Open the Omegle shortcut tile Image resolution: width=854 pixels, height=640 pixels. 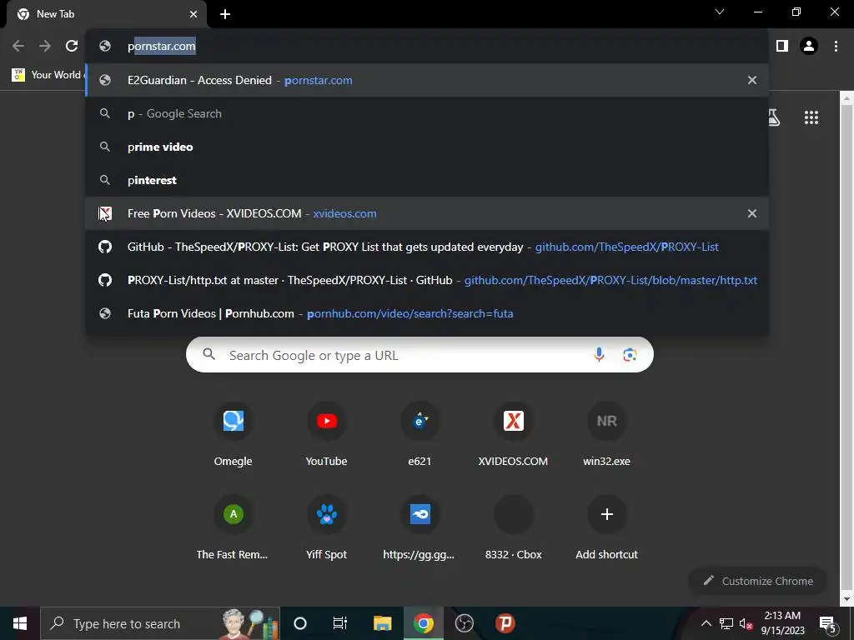click(234, 435)
